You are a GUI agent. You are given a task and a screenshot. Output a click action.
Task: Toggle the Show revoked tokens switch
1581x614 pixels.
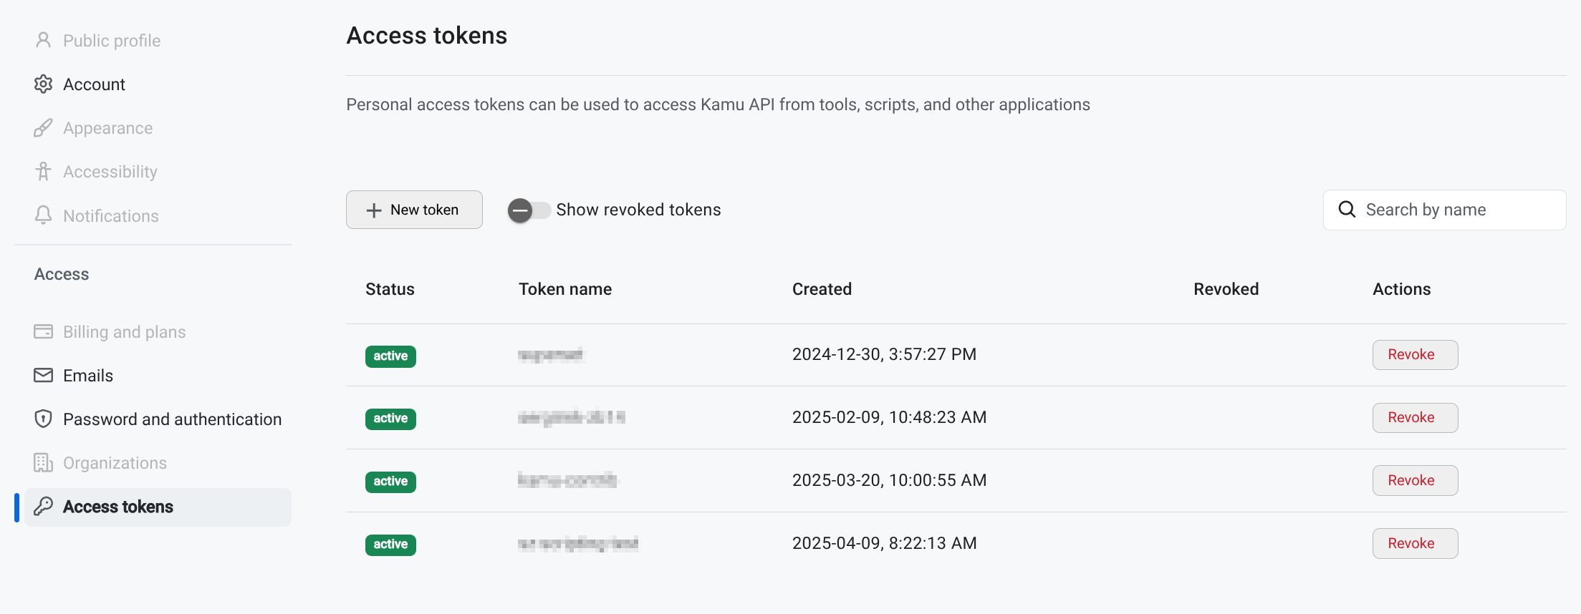point(529,210)
